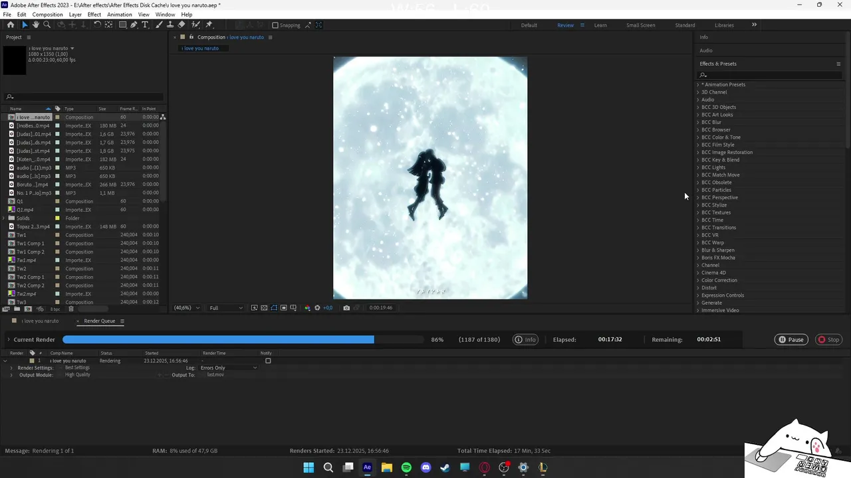The height and width of the screenshot is (478, 851).
Task: Click the Home icon in the toolbar
Action: pos(11,25)
